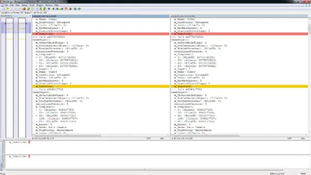
Task: Click 'm_Name: Cube4' in left pane
Action: point(46,72)
